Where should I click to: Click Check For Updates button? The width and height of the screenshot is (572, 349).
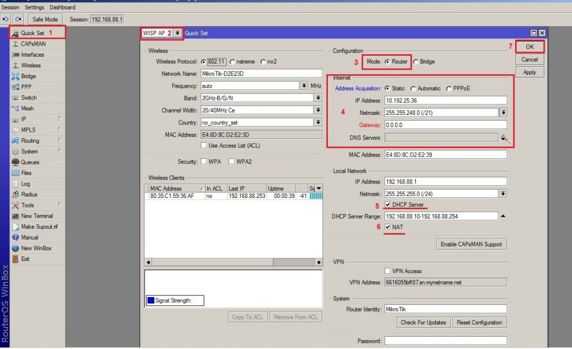pyautogui.click(x=423, y=322)
